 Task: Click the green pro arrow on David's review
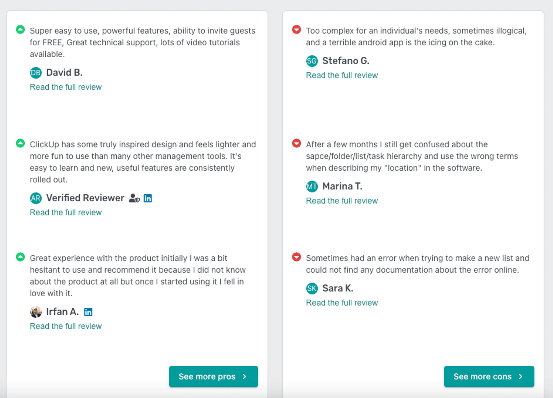[20, 29]
